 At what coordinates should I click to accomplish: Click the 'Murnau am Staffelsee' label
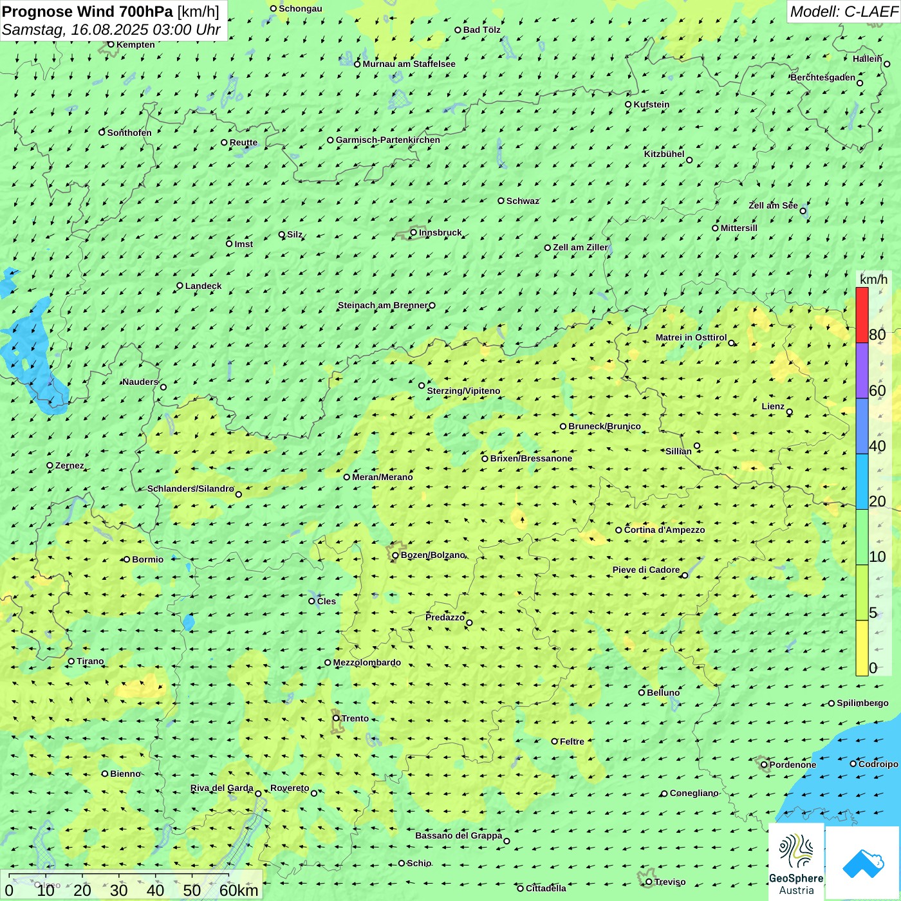(409, 64)
